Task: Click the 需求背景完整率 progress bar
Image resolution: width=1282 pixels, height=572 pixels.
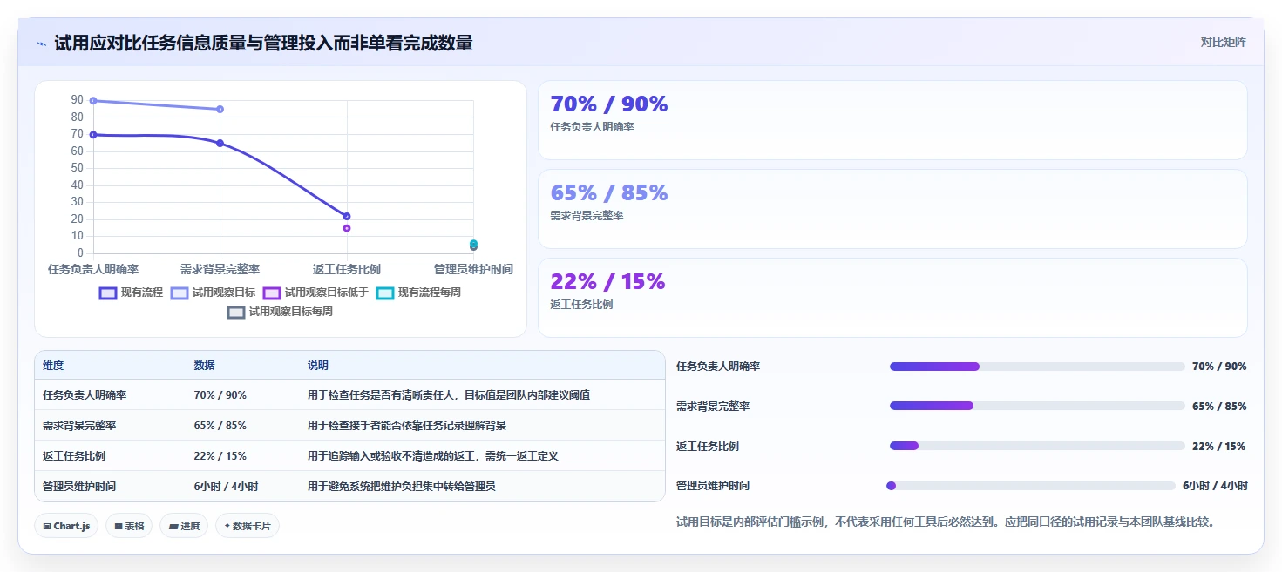Action: tap(1037, 406)
